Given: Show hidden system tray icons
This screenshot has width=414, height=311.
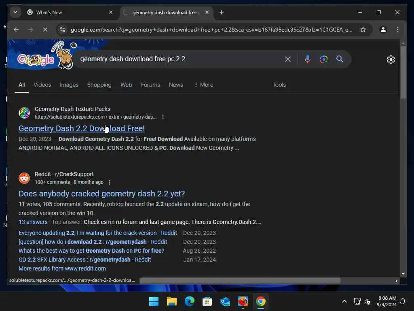Looking at the screenshot, I should 344,301.
